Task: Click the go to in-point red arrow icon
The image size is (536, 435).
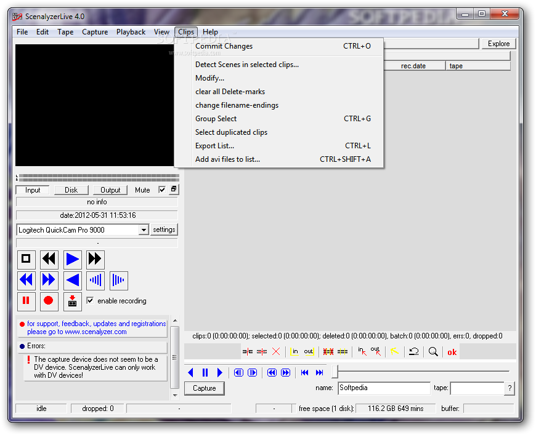Action: pyautogui.click(x=362, y=351)
